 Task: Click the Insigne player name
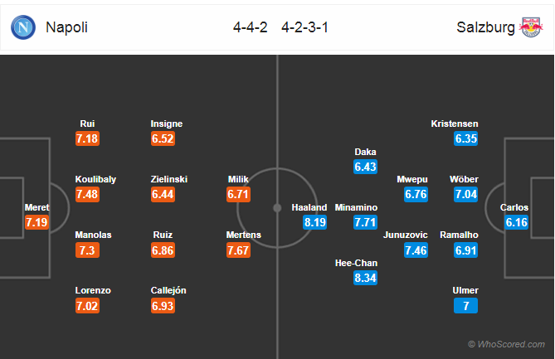[x=167, y=124]
